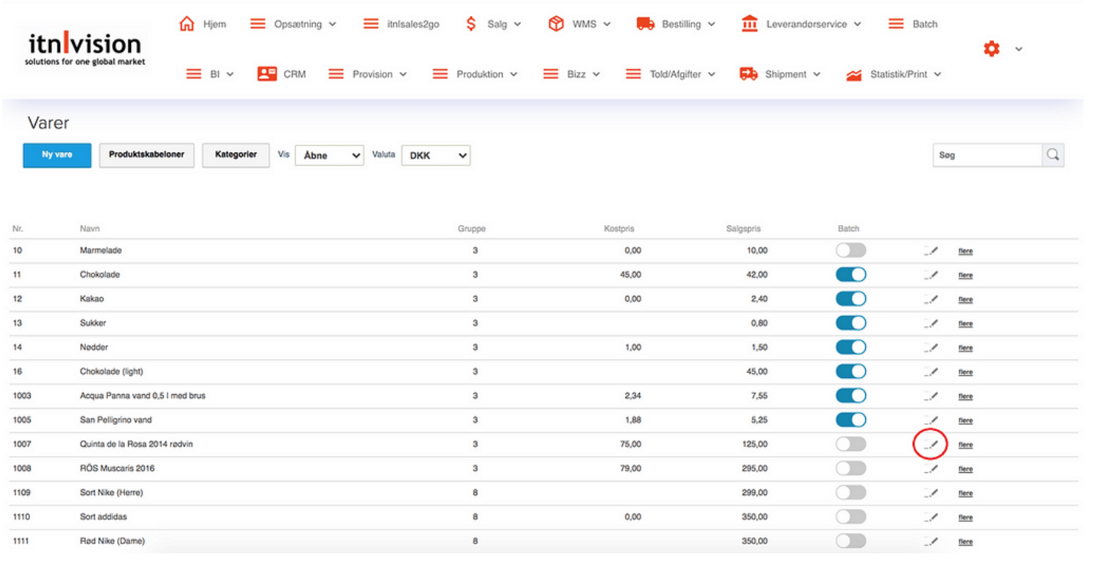This screenshot has height=574, width=1102.
Task: Enable Batch toggle for Marmelade
Action: pos(851,250)
